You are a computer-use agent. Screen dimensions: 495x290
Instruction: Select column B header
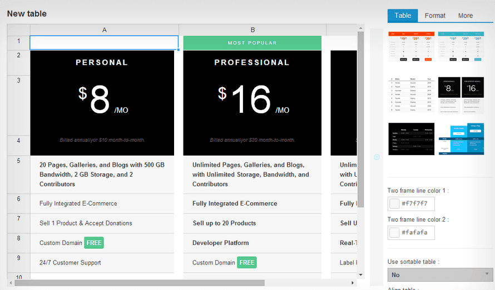253,29
